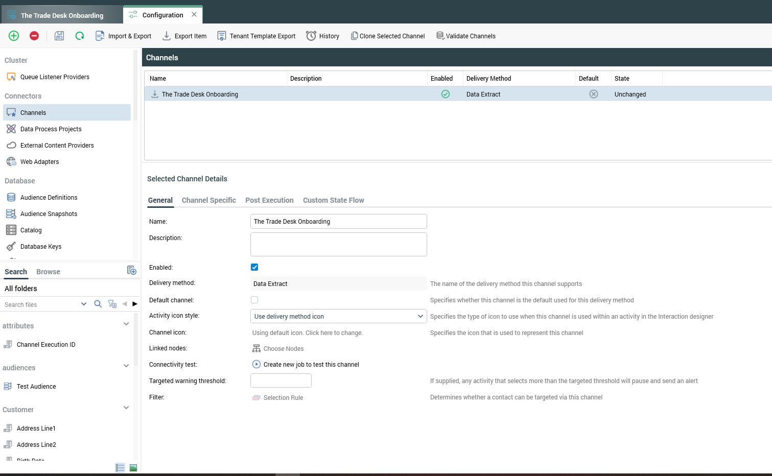Screen dimensions: 772x476
Task: Expand the Search files folder dropdown
Action: (x=84, y=304)
